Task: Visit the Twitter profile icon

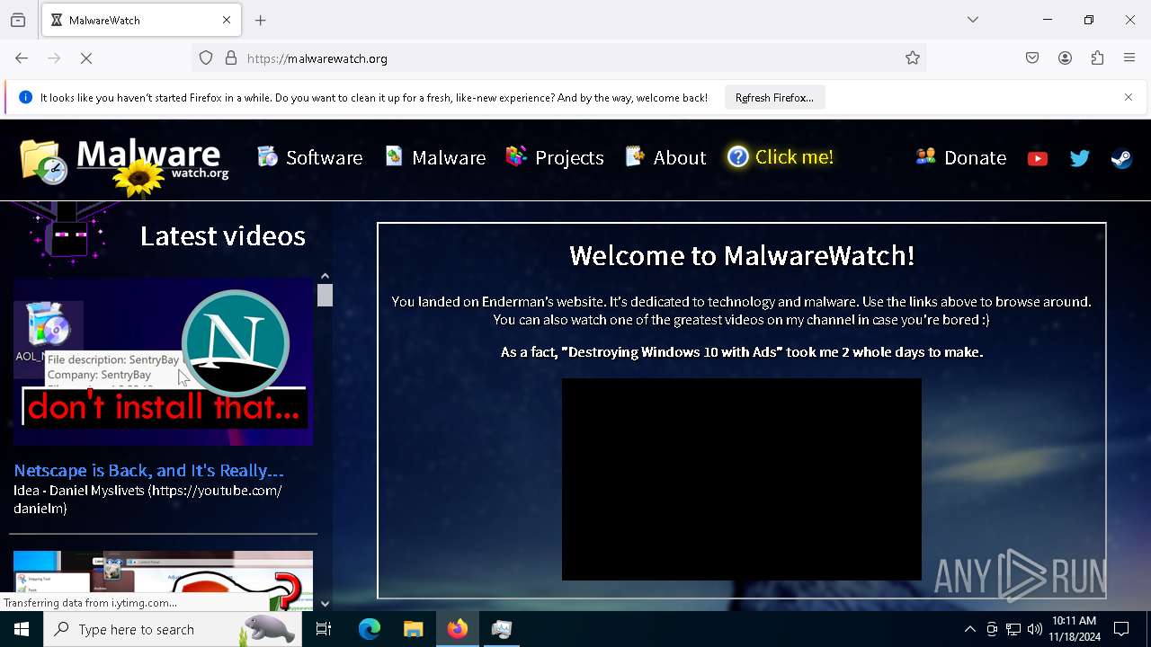Action: pyautogui.click(x=1080, y=158)
